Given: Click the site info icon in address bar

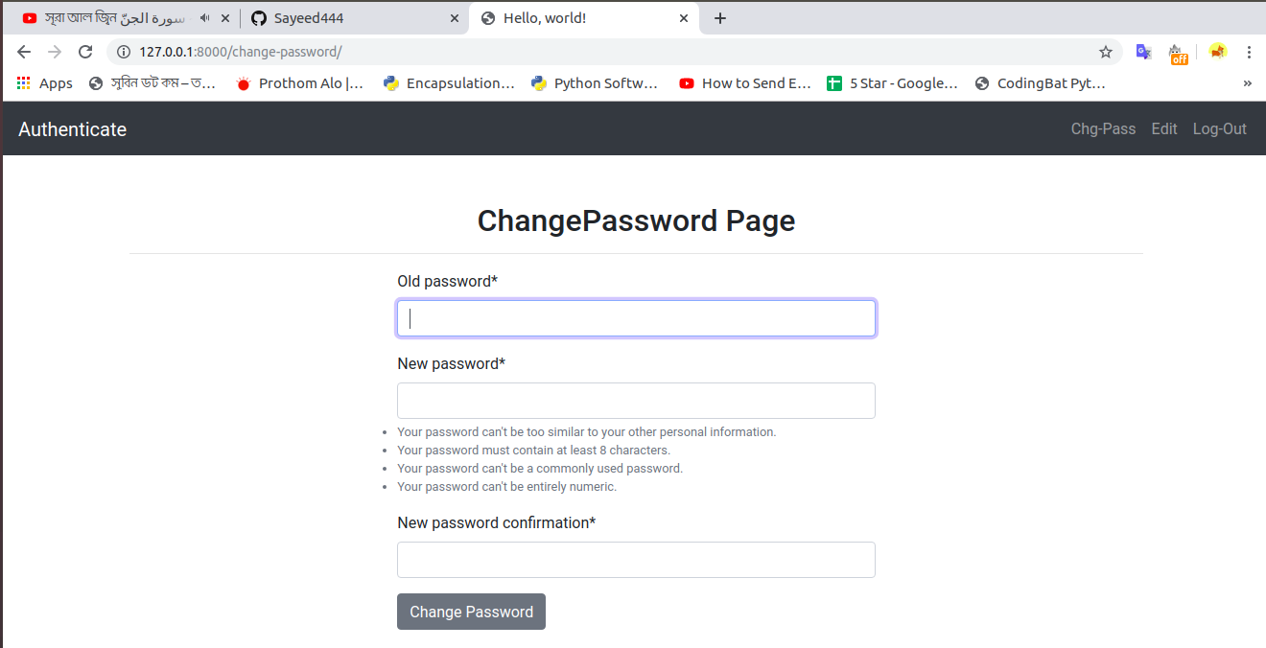Looking at the screenshot, I should 123,52.
